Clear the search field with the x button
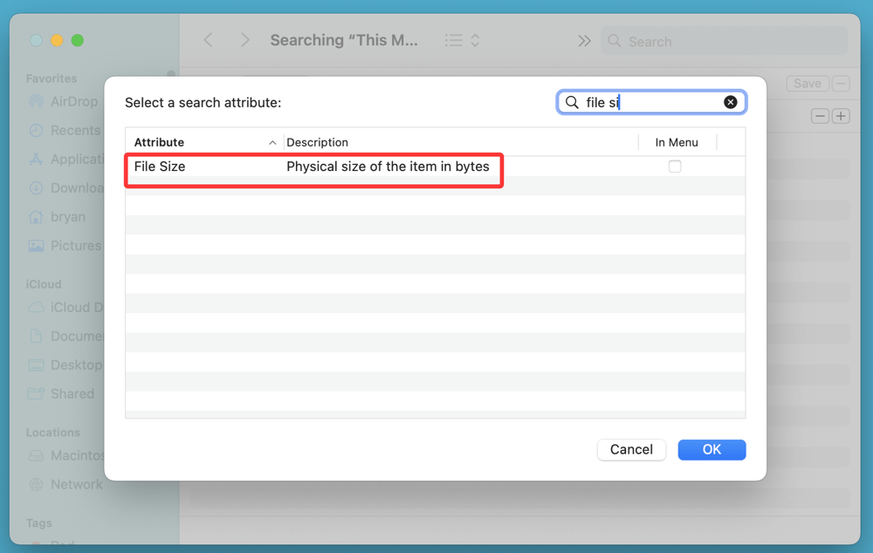The height and width of the screenshot is (553, 873). [x=731, y=101]
